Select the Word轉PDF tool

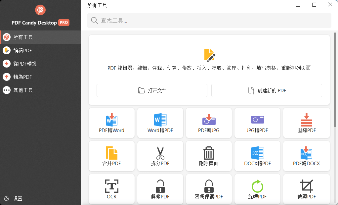tap(160, 123)
